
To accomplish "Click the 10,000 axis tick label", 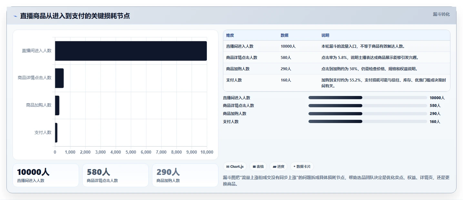I will coord(207,152).
